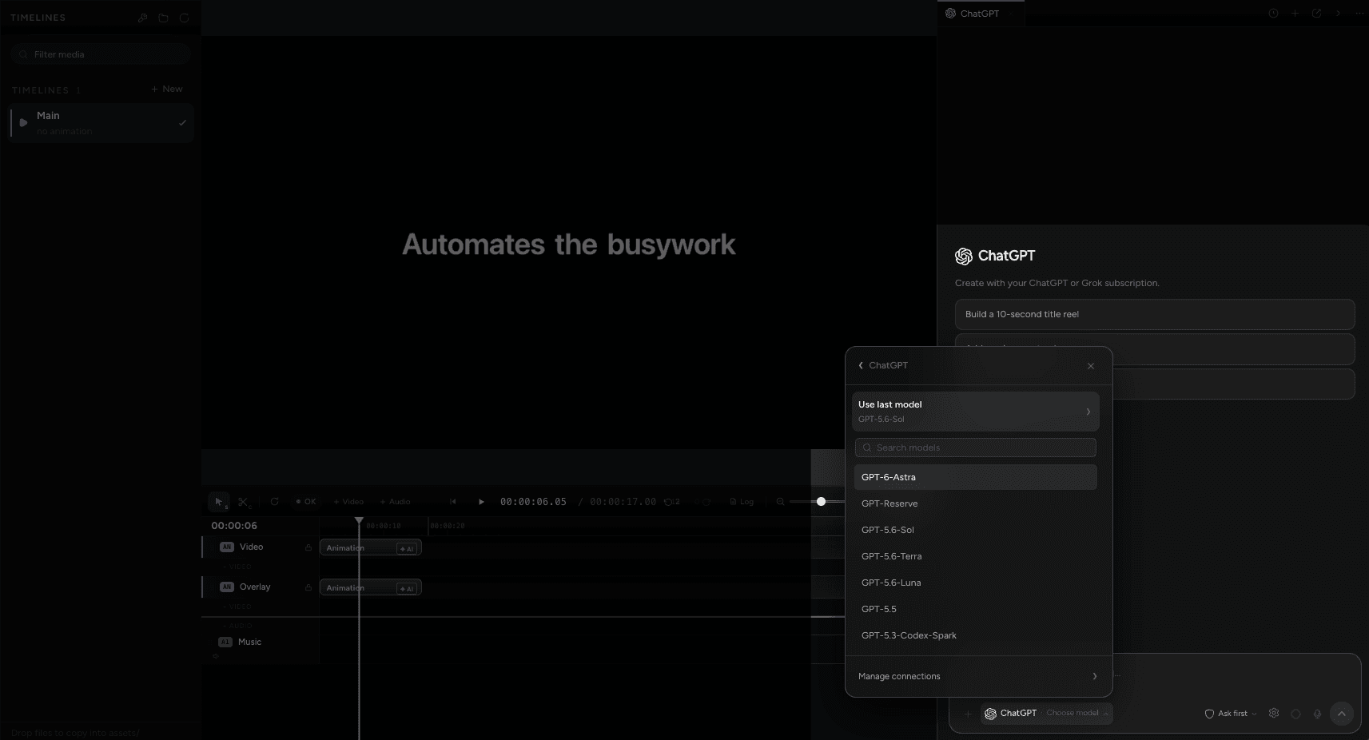Play the timeline

(x=481, y=502)
